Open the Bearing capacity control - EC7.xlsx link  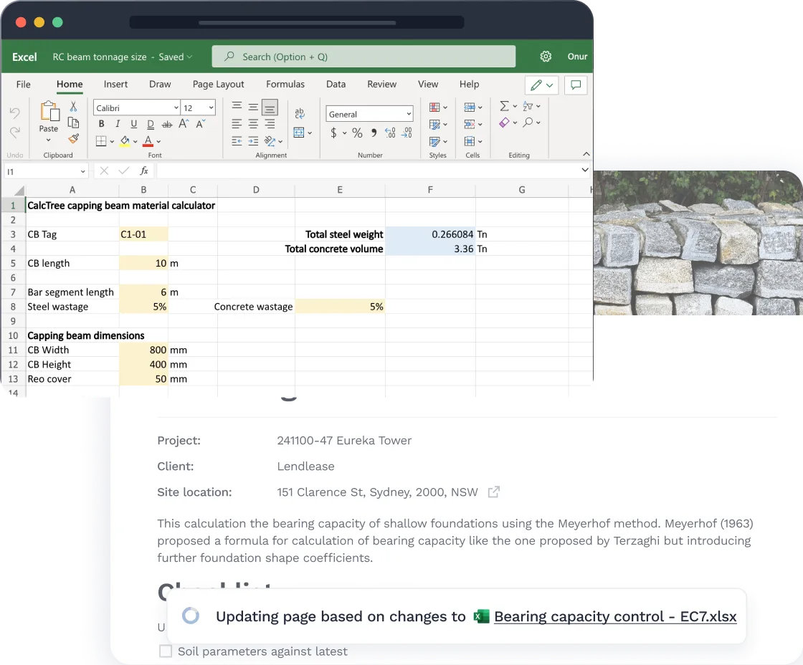(615, 616)
